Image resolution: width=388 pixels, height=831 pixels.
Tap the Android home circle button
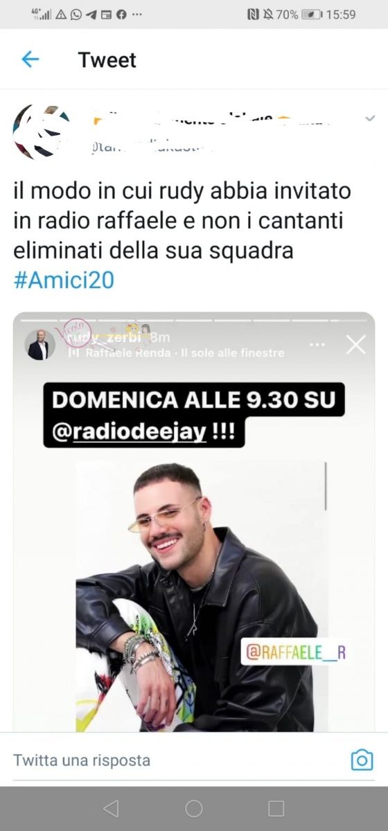point(194,808)
